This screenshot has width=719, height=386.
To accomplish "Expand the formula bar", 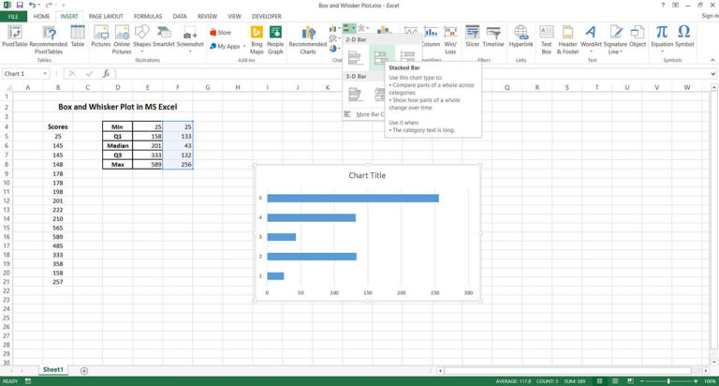I will pyautogui.click(x=713, y=73).
